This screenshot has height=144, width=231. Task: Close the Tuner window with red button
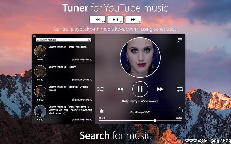(x=34, y=36)
